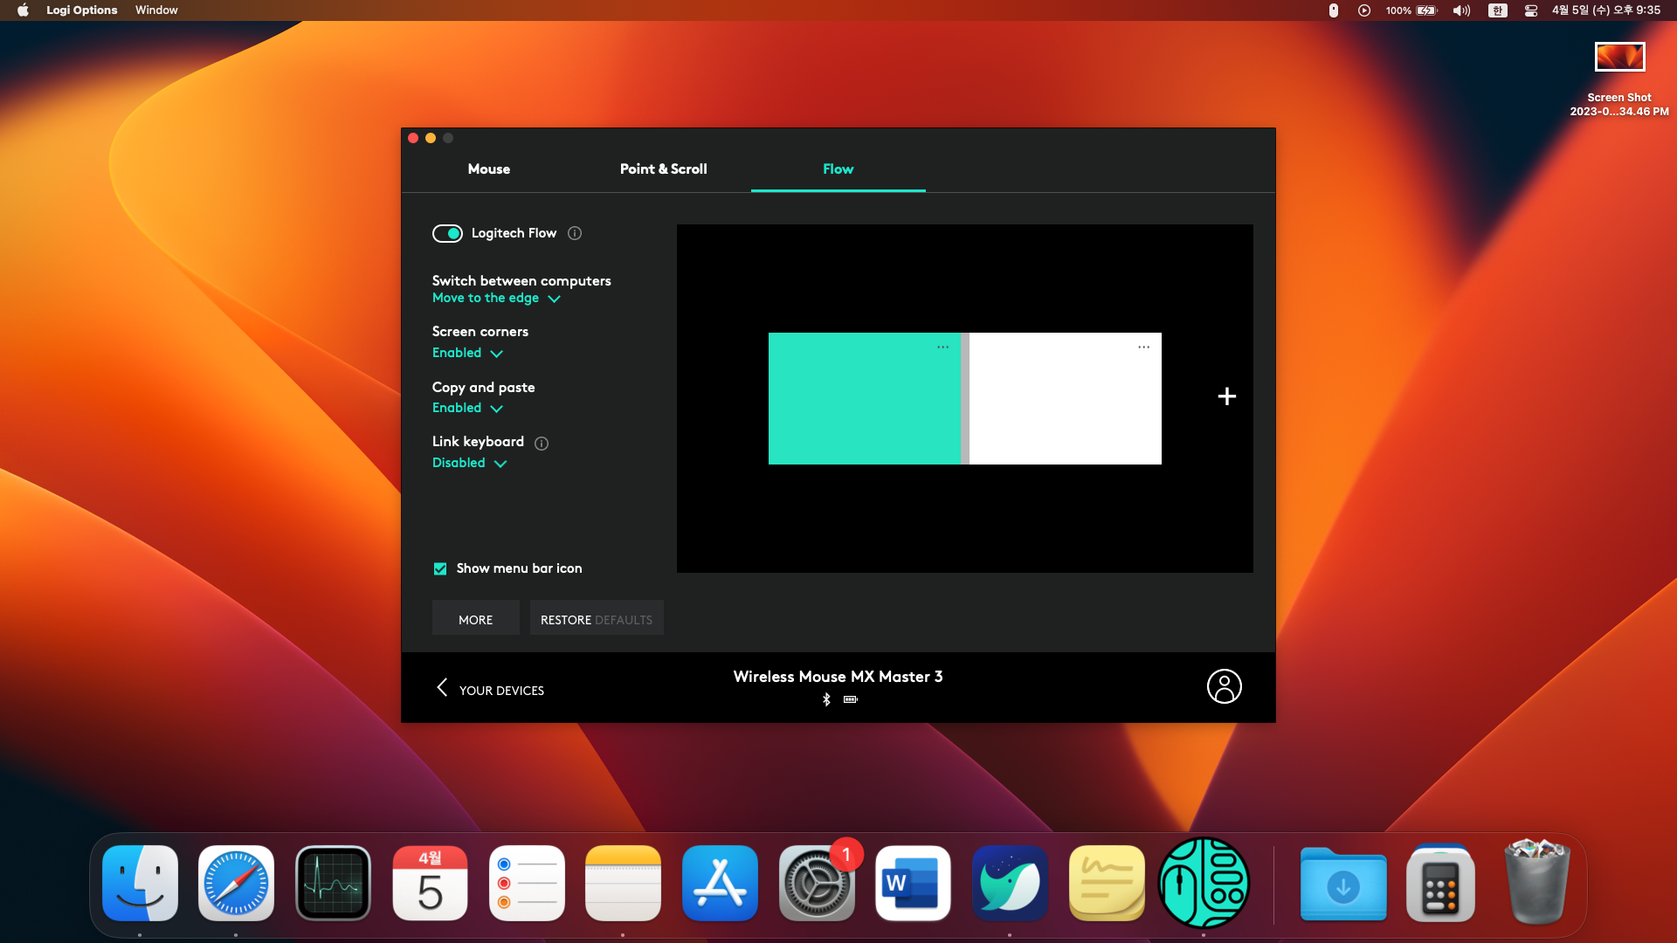Click the MORE button

point(476,618)
